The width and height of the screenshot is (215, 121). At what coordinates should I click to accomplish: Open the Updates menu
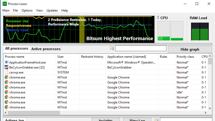pos(52,10)
